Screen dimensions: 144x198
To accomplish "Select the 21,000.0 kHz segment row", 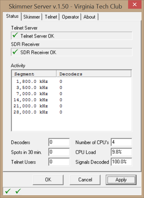I will 71,106.
